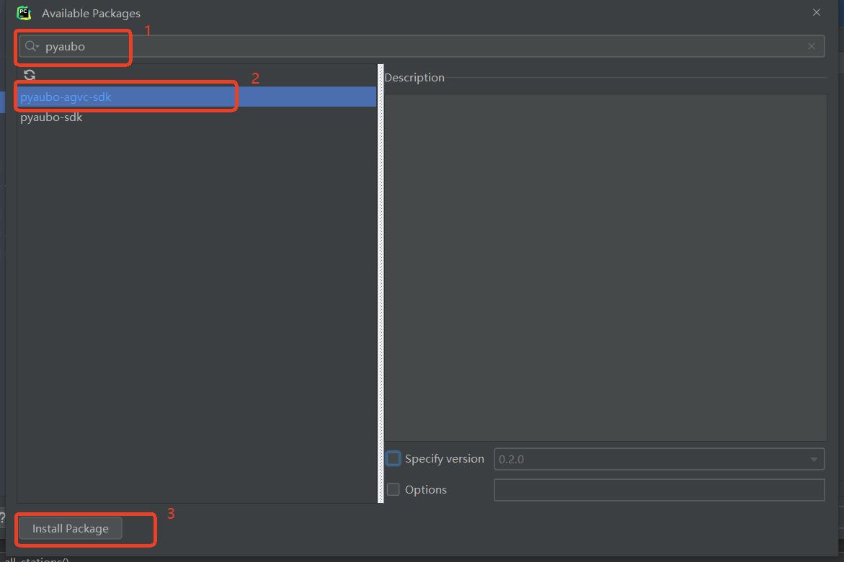Open search history via magnifier icon
Image resolution: width=844 pixels, height=562 pixels.
[32, 46]
